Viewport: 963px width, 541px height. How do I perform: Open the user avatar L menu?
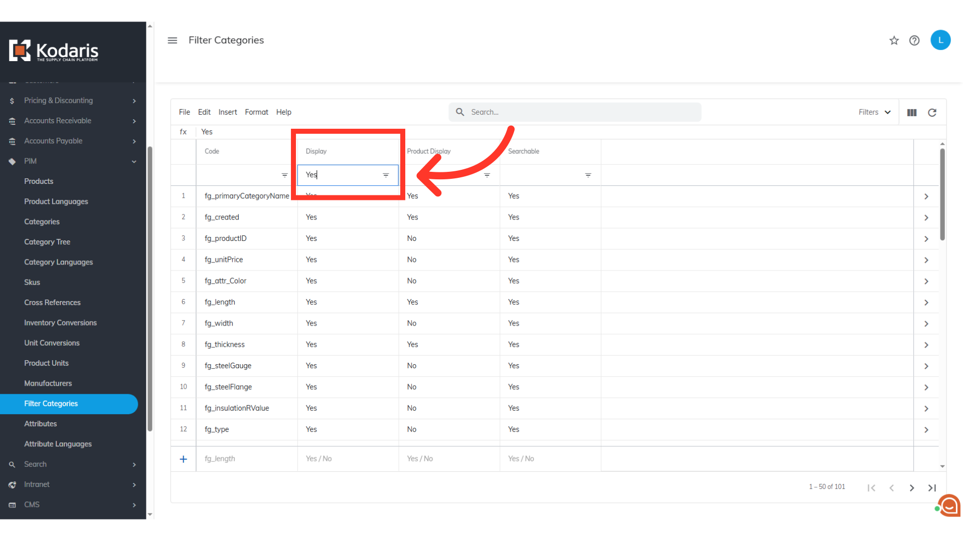[940, 40]
